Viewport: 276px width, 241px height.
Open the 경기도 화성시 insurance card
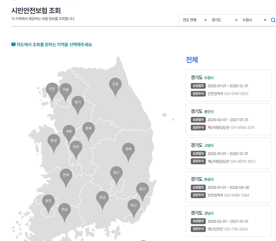(x=229, y=187)
